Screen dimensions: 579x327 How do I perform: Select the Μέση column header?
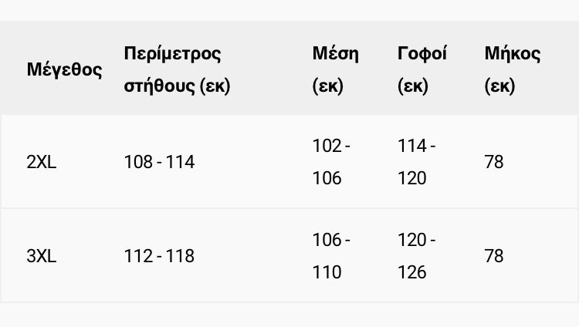[335, 54]
